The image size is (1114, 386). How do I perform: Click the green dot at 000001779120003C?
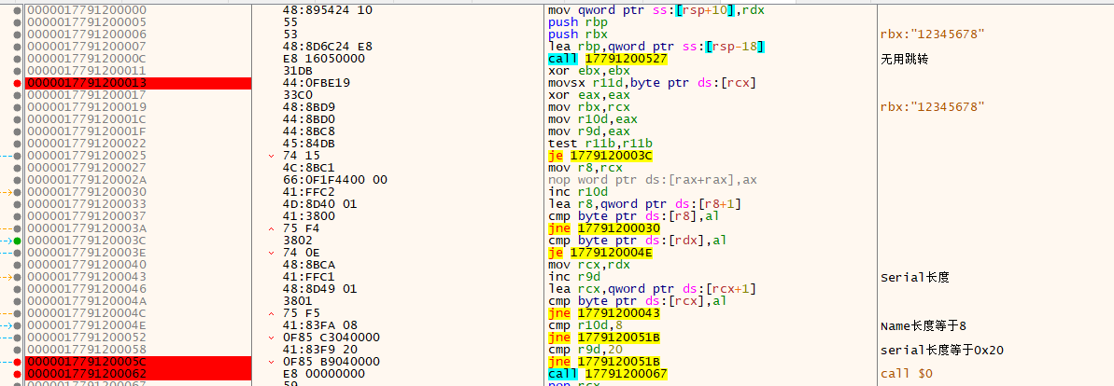[18, 241]
